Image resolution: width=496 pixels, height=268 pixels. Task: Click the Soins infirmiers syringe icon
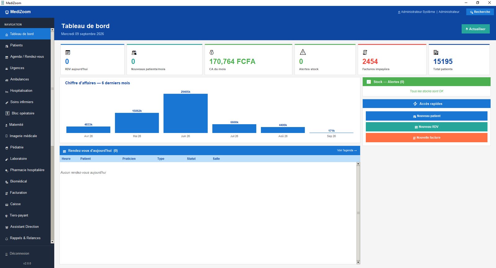pyautogui.click(x=7, y=102)
